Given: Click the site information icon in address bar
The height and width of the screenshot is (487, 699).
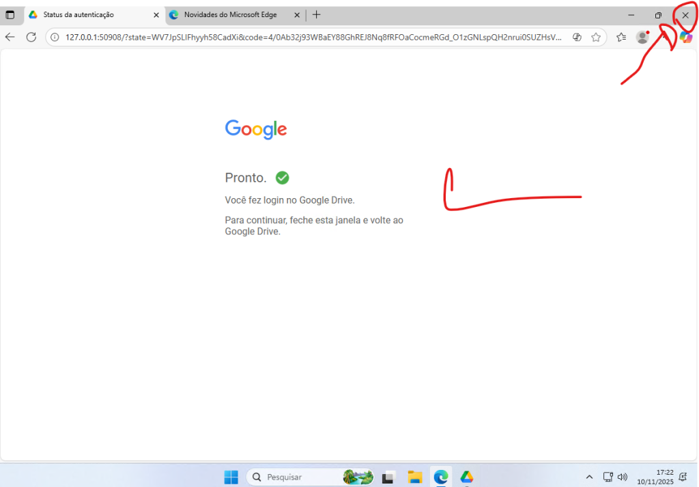Looking at the screenshot, I should click(56, 38).
